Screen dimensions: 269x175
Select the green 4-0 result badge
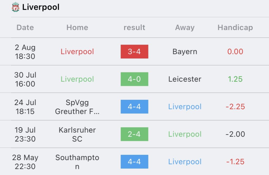coord(134,79)
